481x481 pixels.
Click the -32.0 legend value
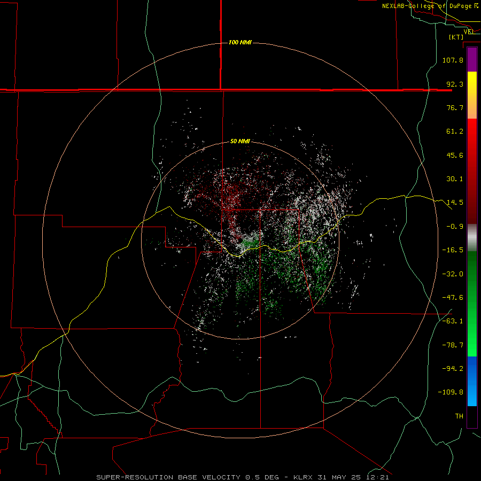point(453,274)
